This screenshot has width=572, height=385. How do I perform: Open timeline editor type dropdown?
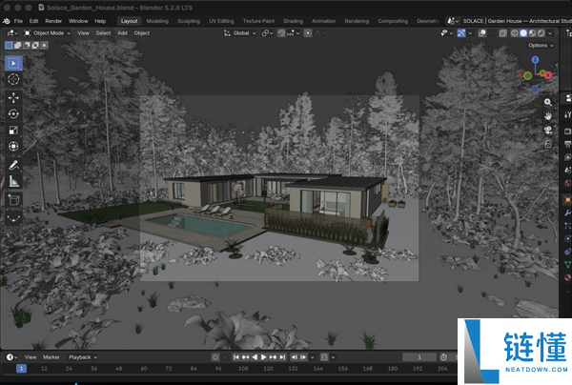click(x=12, y=357)
